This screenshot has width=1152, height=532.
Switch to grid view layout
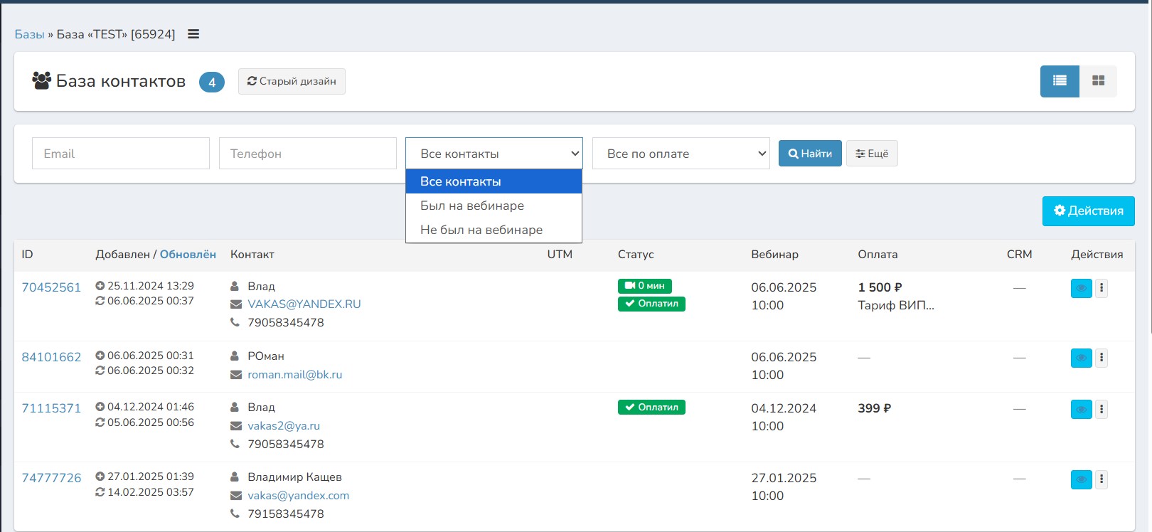coord(1098,81)
